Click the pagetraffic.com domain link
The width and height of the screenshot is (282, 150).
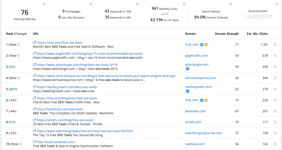[x=196, y=55]
